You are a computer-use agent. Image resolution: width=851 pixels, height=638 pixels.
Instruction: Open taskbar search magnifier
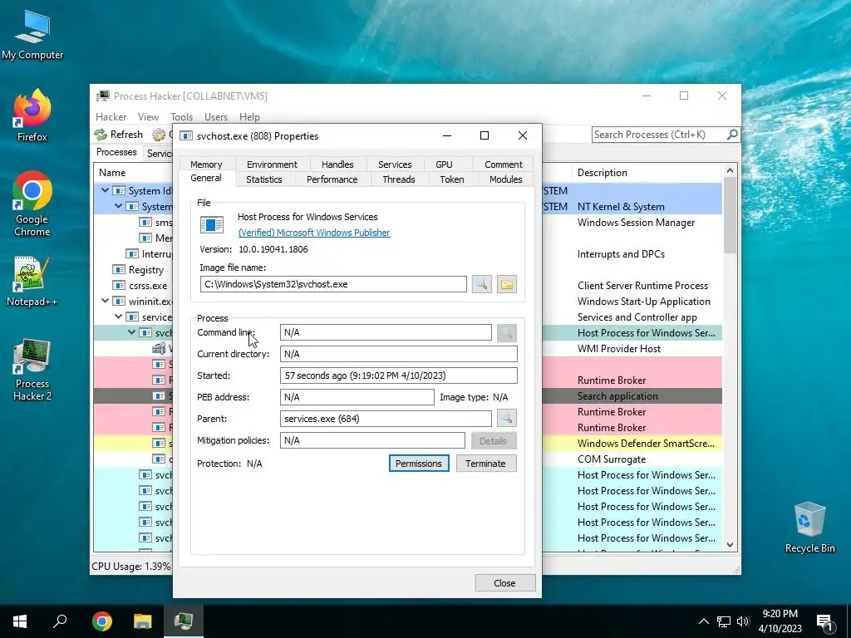60,621
